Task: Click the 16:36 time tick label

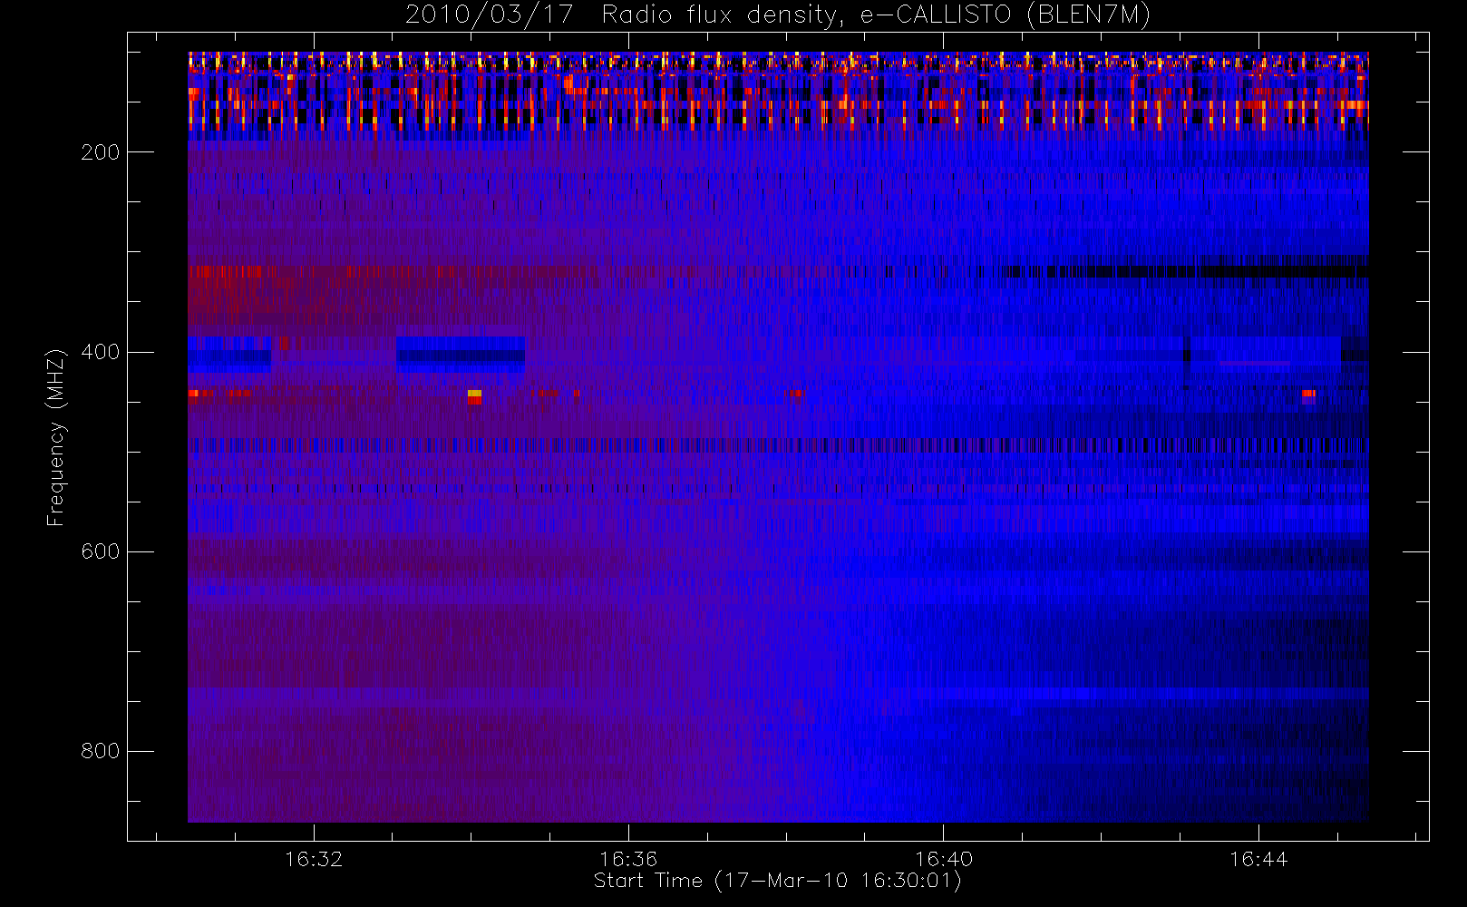Action: pyautogui.click(x=628, y=859)
